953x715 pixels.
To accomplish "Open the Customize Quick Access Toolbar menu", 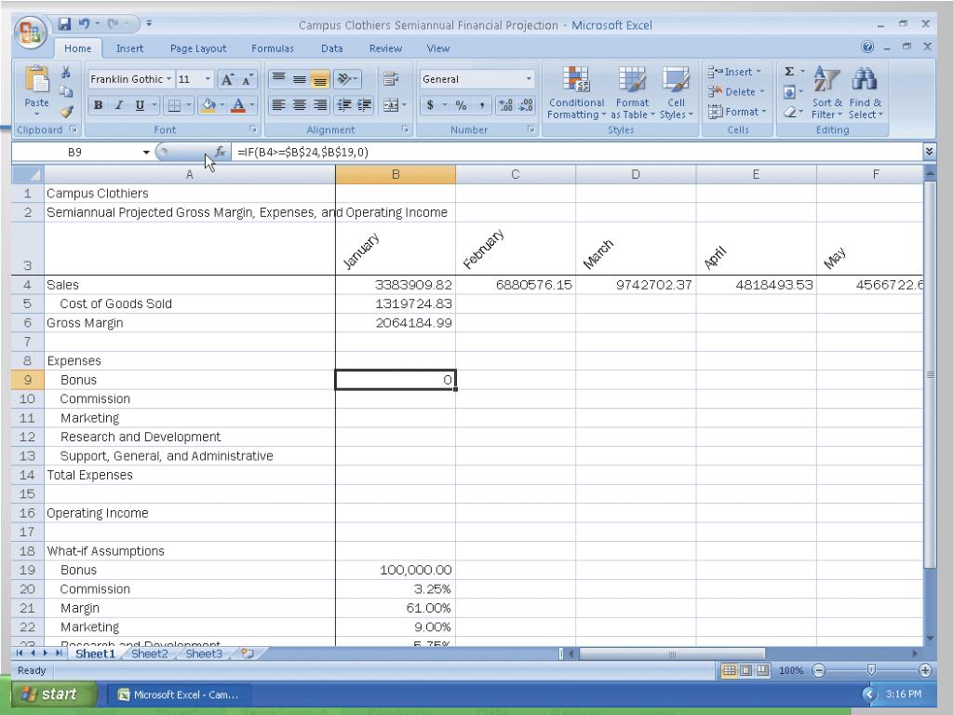I will click(x=149, y=24).
